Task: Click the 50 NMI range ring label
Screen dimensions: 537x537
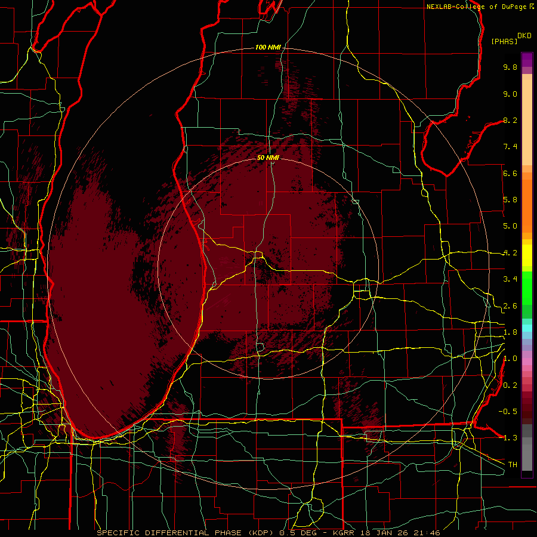Action: [x=268, y=158]
